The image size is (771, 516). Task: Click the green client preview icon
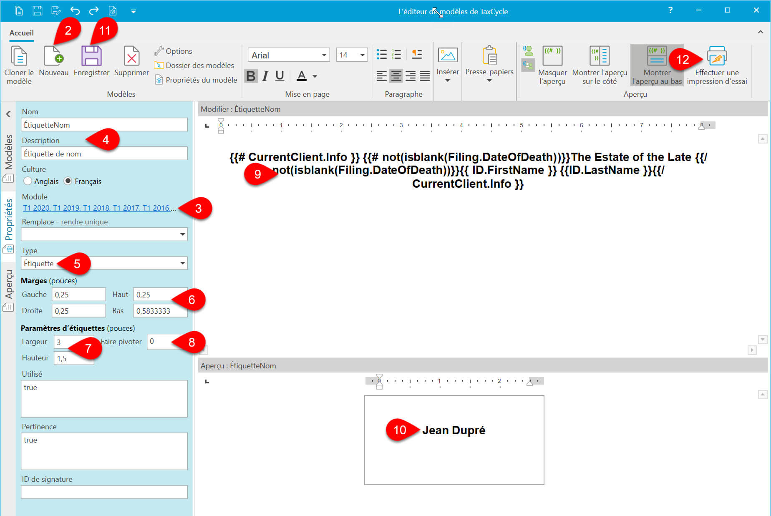[x=528, y=51]
